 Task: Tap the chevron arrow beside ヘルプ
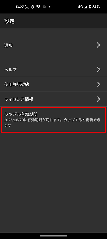point(99,70)
